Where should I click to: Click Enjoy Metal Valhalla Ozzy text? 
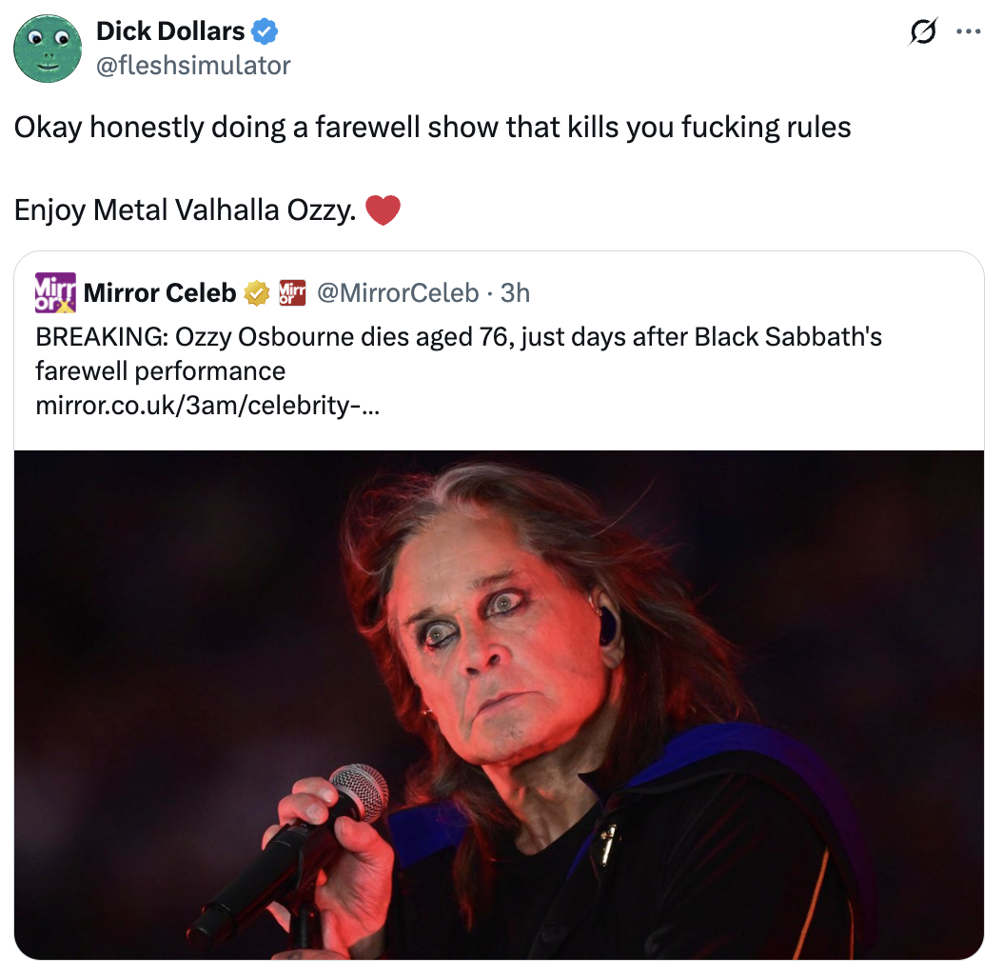coord(186,209)
